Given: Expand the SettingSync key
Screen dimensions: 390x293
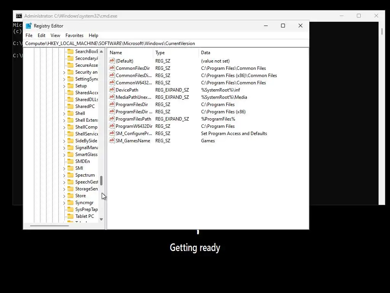Looking at the screenshot, I should (64, 79).
